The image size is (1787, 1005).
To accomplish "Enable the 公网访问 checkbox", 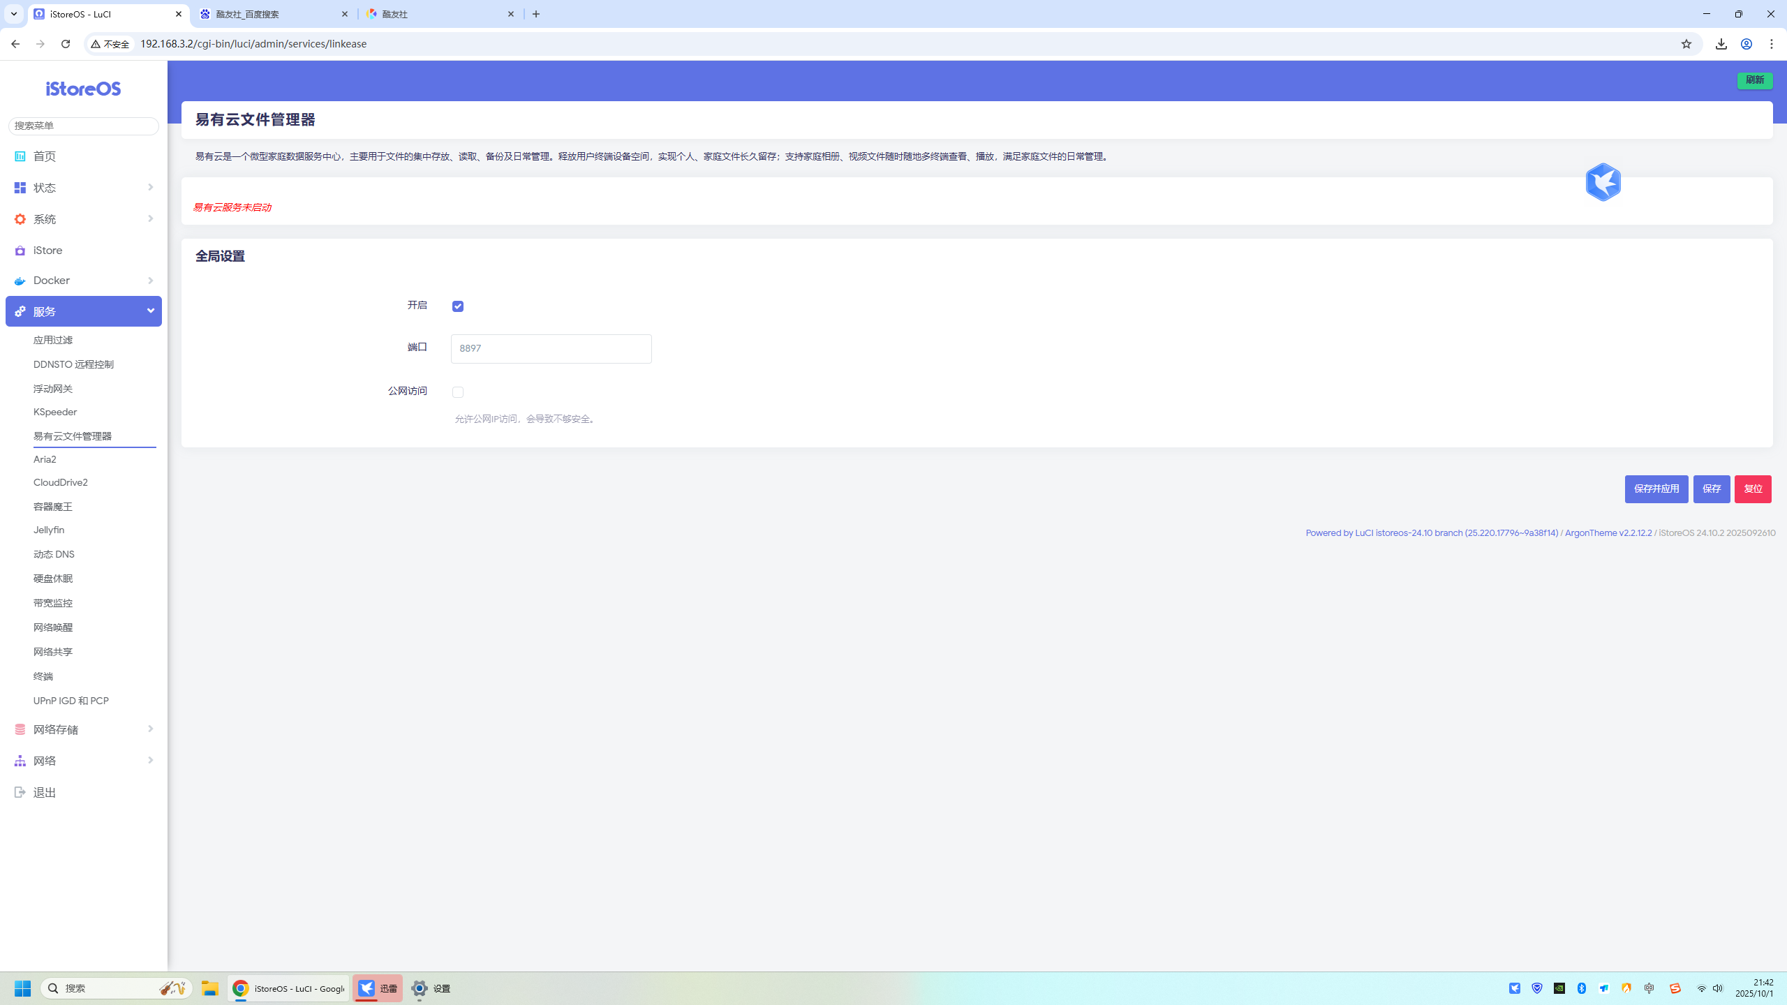I will coord(458,392).
